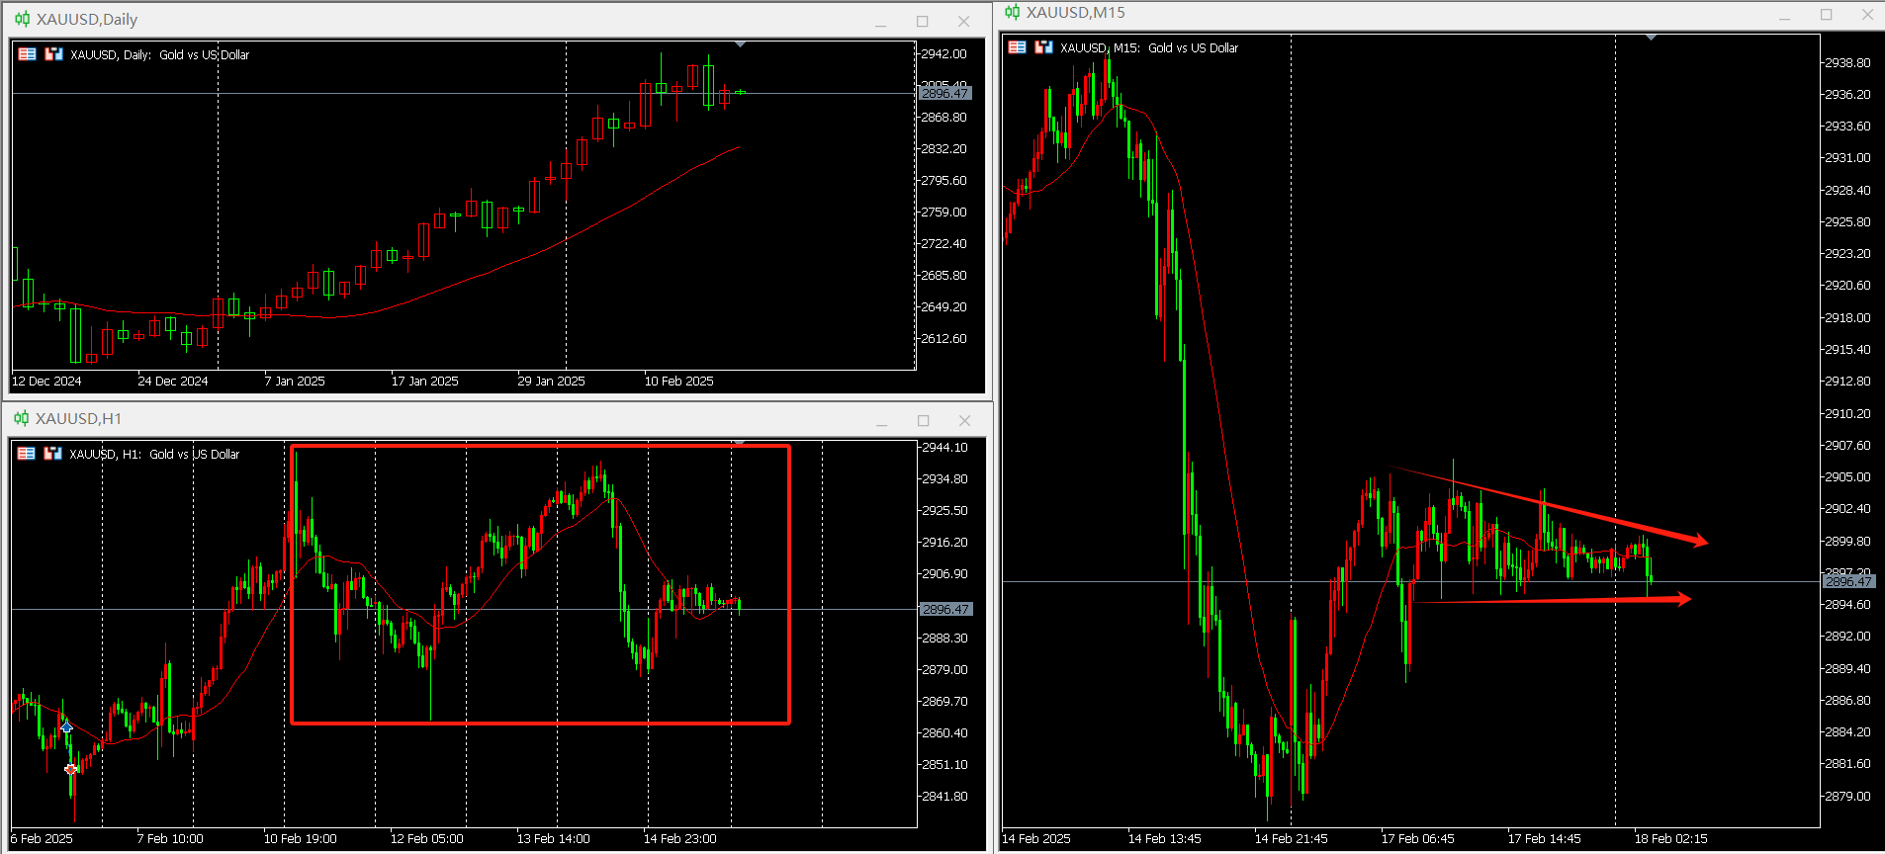1885x854 pixels.
Task: Click '10 Feb 2025' on Daily time axis
Action: click(679, 381)
